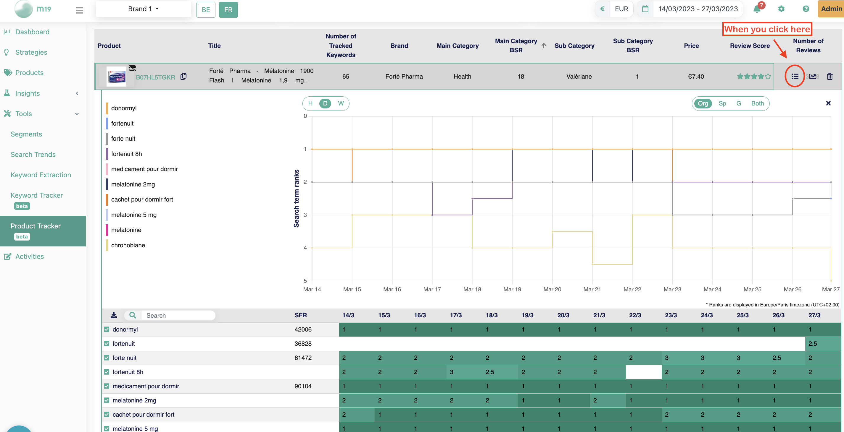The height and width of the screenshot is (432, 844).
Task: Click the product review stars
Action: (753, 77)
